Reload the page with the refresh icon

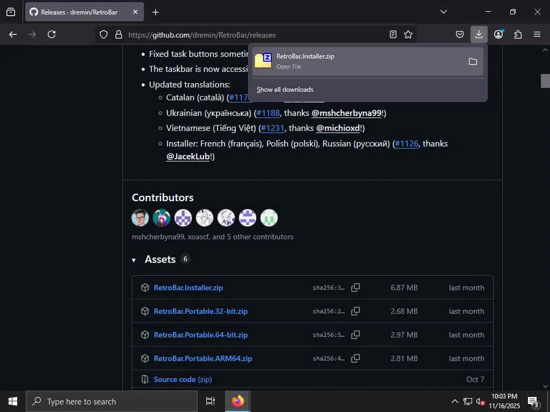click(52, 34)
